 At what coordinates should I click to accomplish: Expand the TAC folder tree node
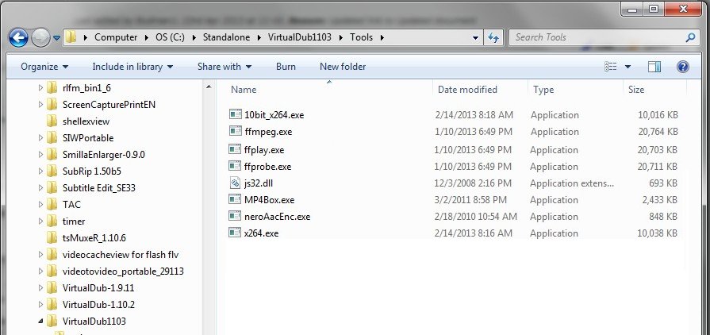tap(40, 205)
